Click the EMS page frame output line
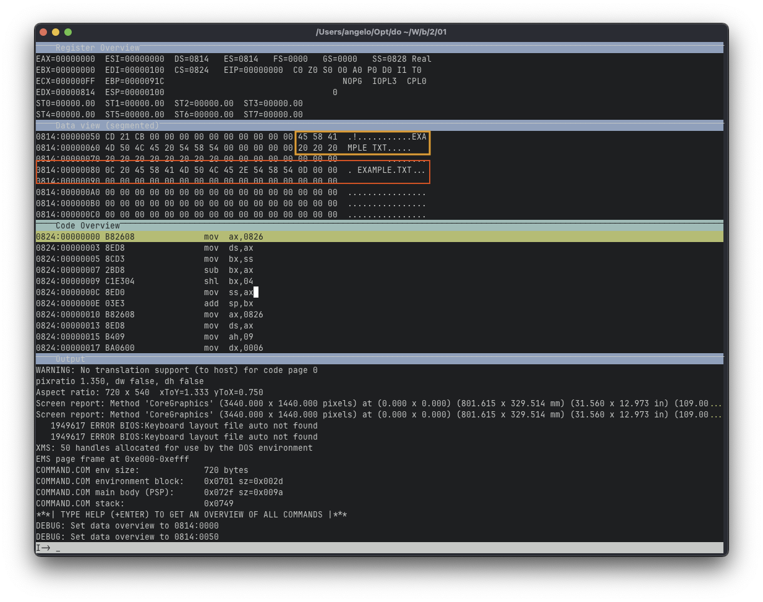 point(113,459)
